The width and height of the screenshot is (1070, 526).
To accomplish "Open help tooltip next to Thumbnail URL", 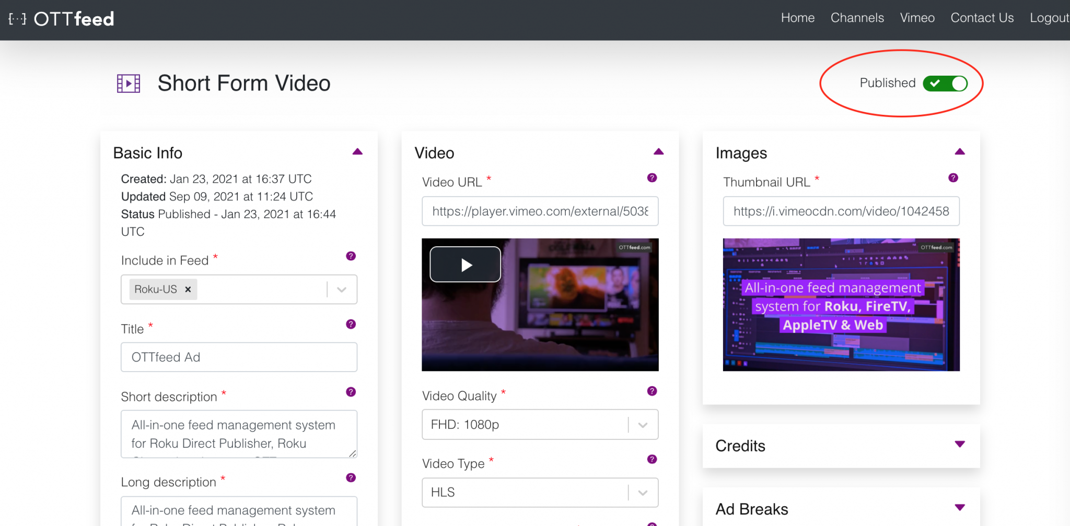I will (952, 178).
